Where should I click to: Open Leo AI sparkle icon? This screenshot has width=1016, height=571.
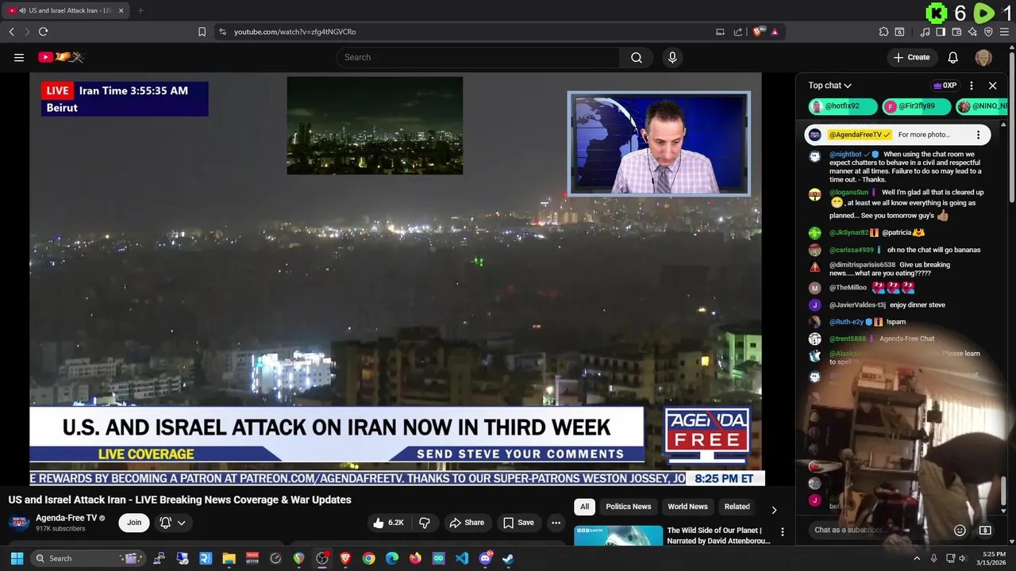(972, 32)
